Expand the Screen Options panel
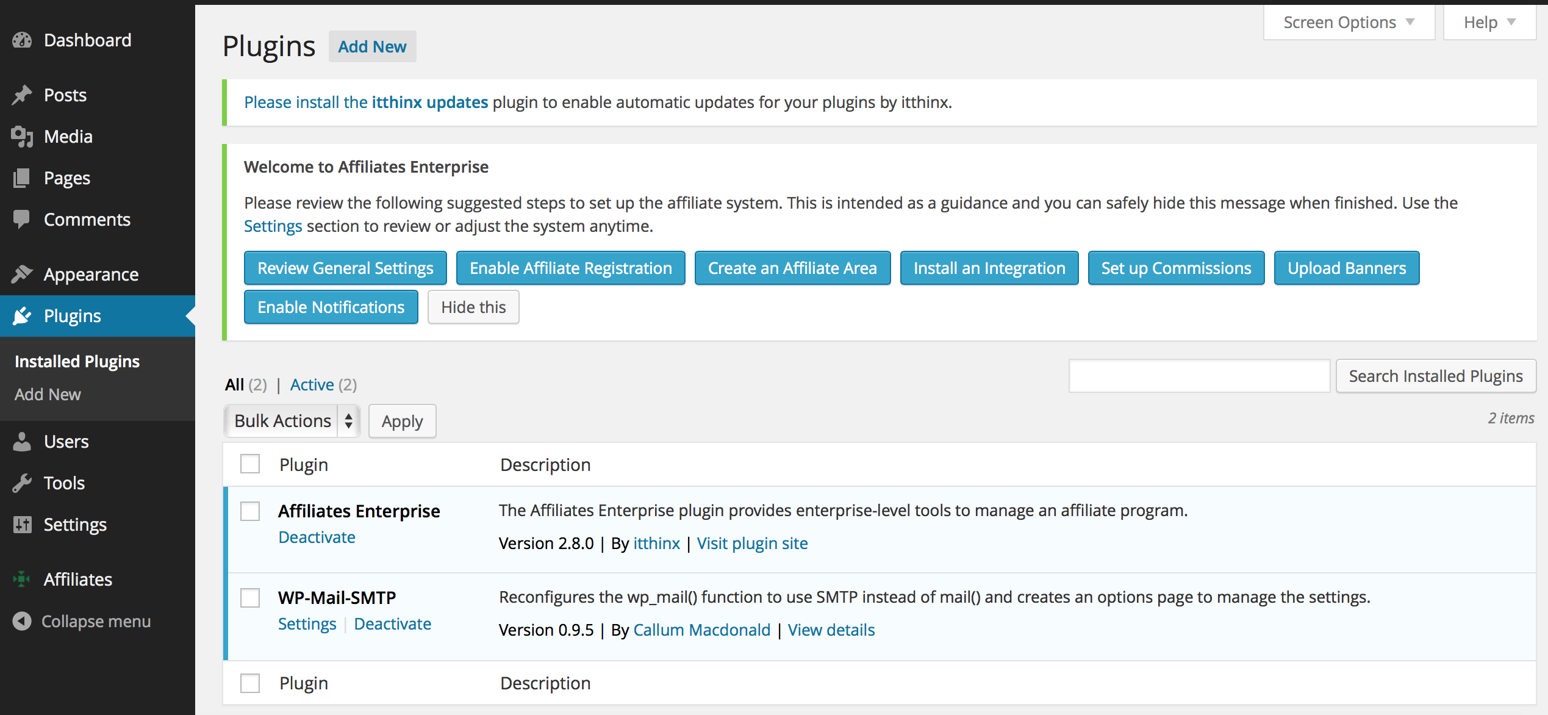This screenshot has width=1548, height=715. coord(1349,23)
